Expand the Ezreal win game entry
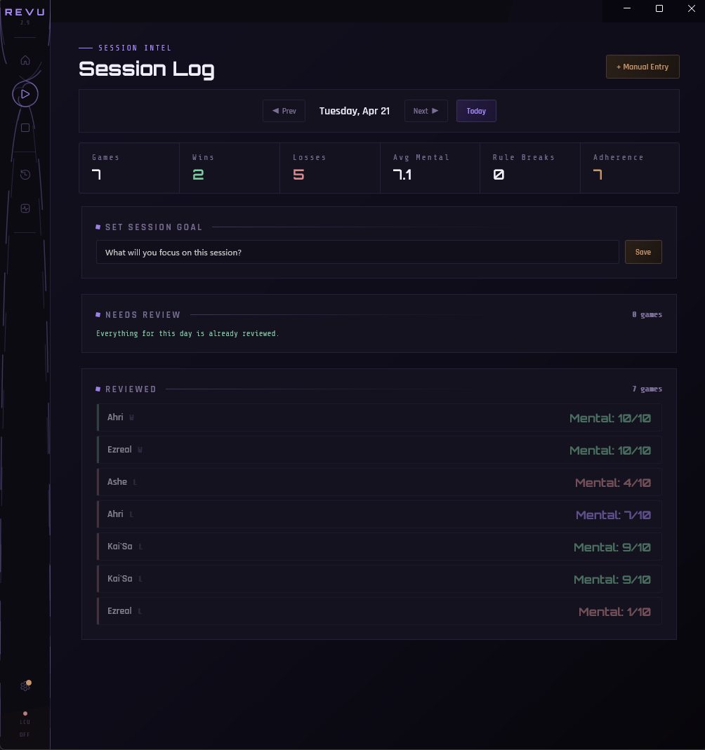Viewport: 705px width, 750px height. [379, 449]
